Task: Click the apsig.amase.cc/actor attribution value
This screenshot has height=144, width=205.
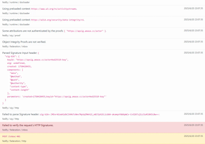Action: [x=85, y=31]
